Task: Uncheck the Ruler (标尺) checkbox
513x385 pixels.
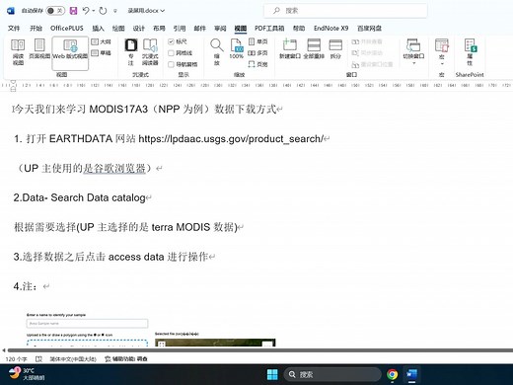Action: click(x=171, y=41)
